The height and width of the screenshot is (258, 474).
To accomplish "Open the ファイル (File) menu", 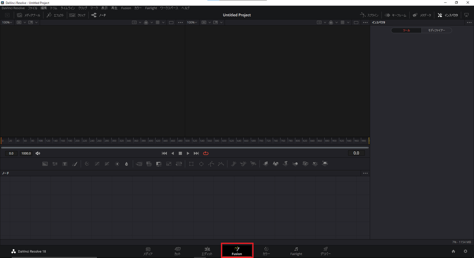I will pos(33,8).
